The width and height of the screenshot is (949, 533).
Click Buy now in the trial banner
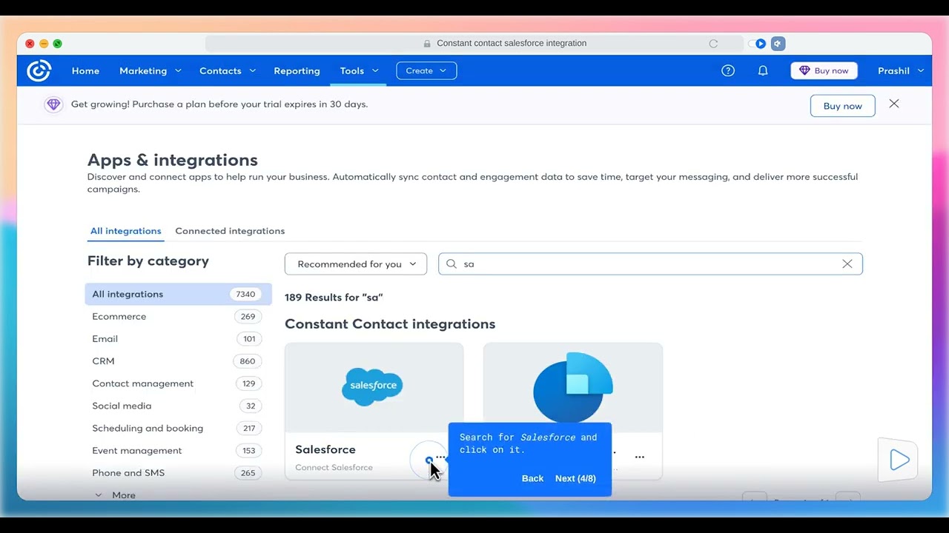click(x=842, y=106)
